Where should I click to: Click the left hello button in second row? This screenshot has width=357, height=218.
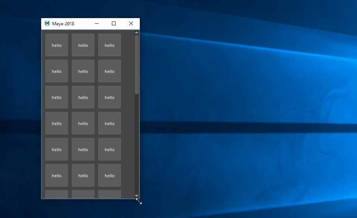pos(57,71)
